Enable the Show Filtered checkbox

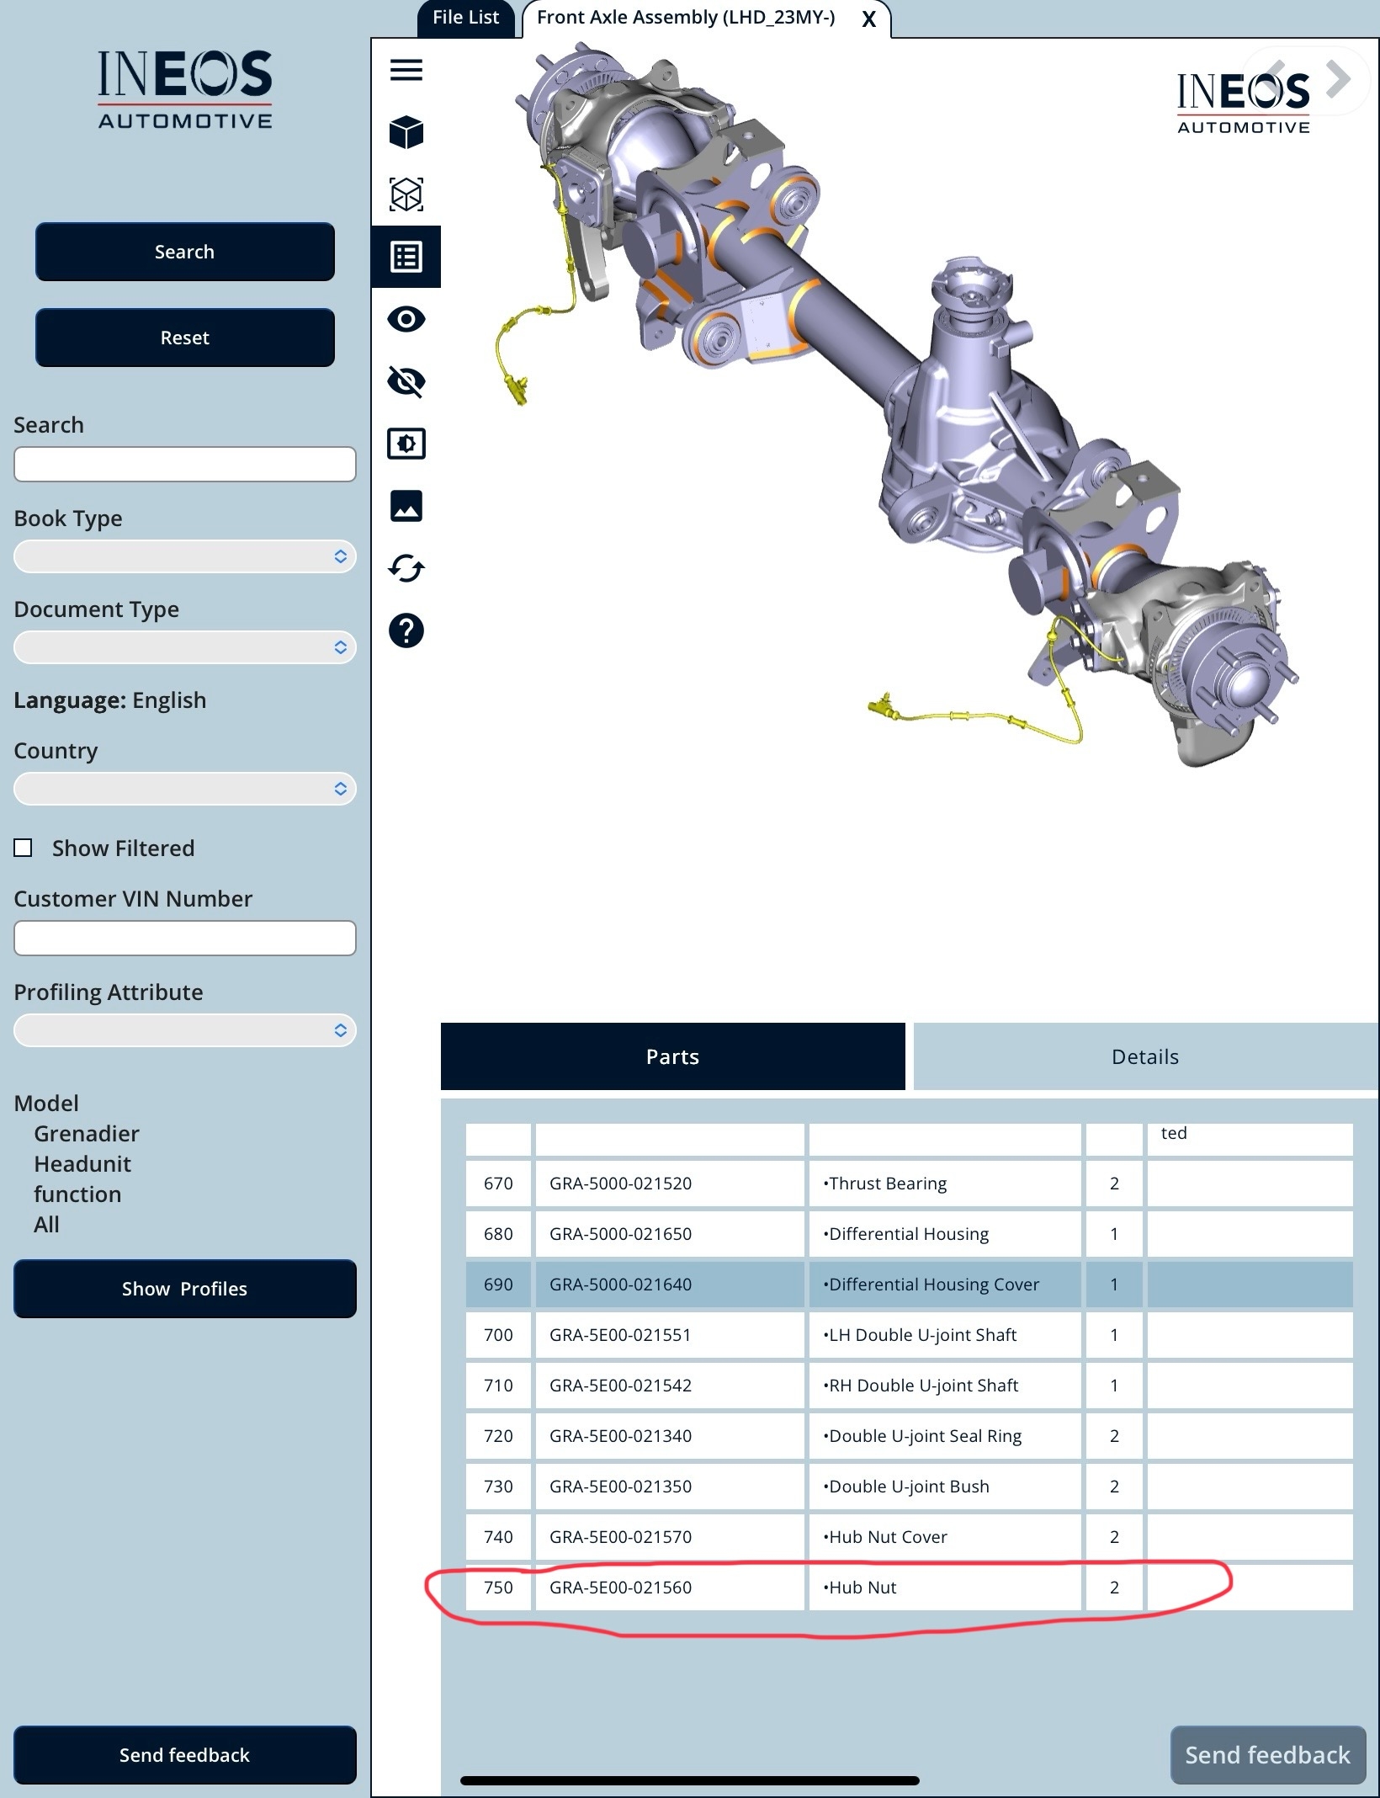coord(24,848)
